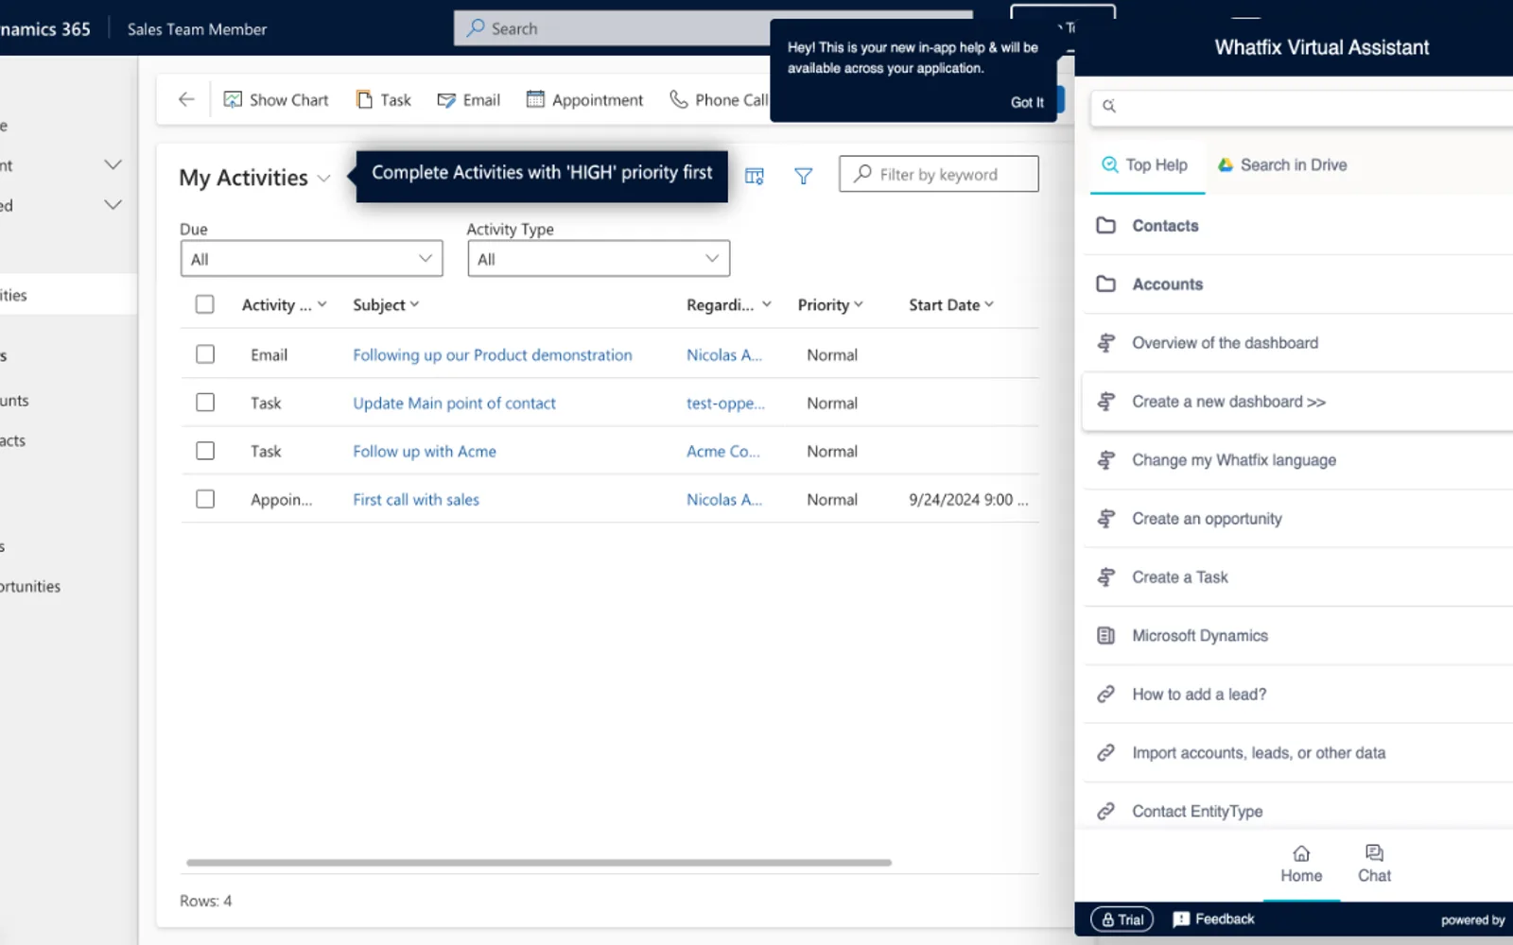Click the Filter by keyword field
The width and height of the screenshot is (1513, 945).
tap(939, 174)
